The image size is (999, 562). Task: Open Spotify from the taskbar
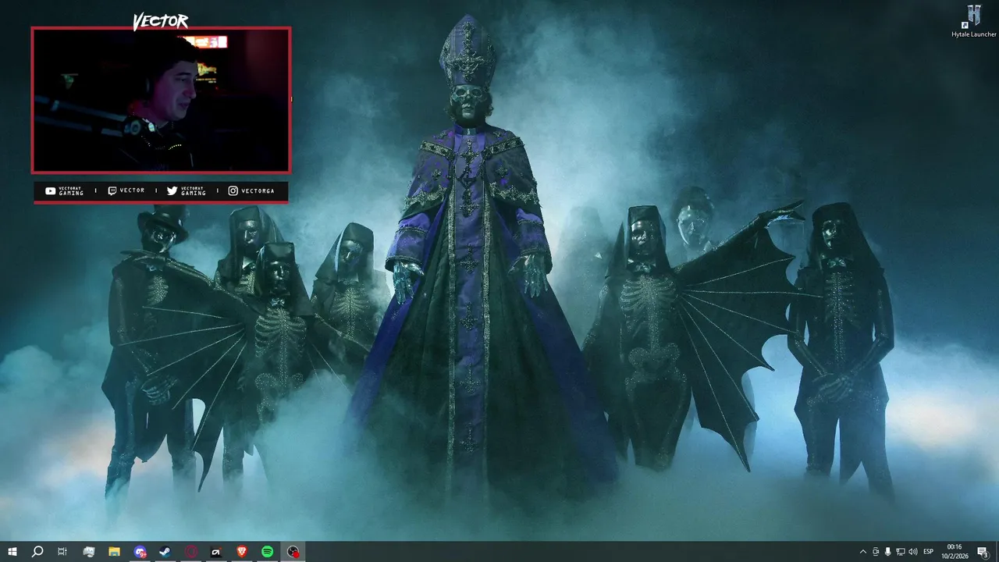[267, 552]
